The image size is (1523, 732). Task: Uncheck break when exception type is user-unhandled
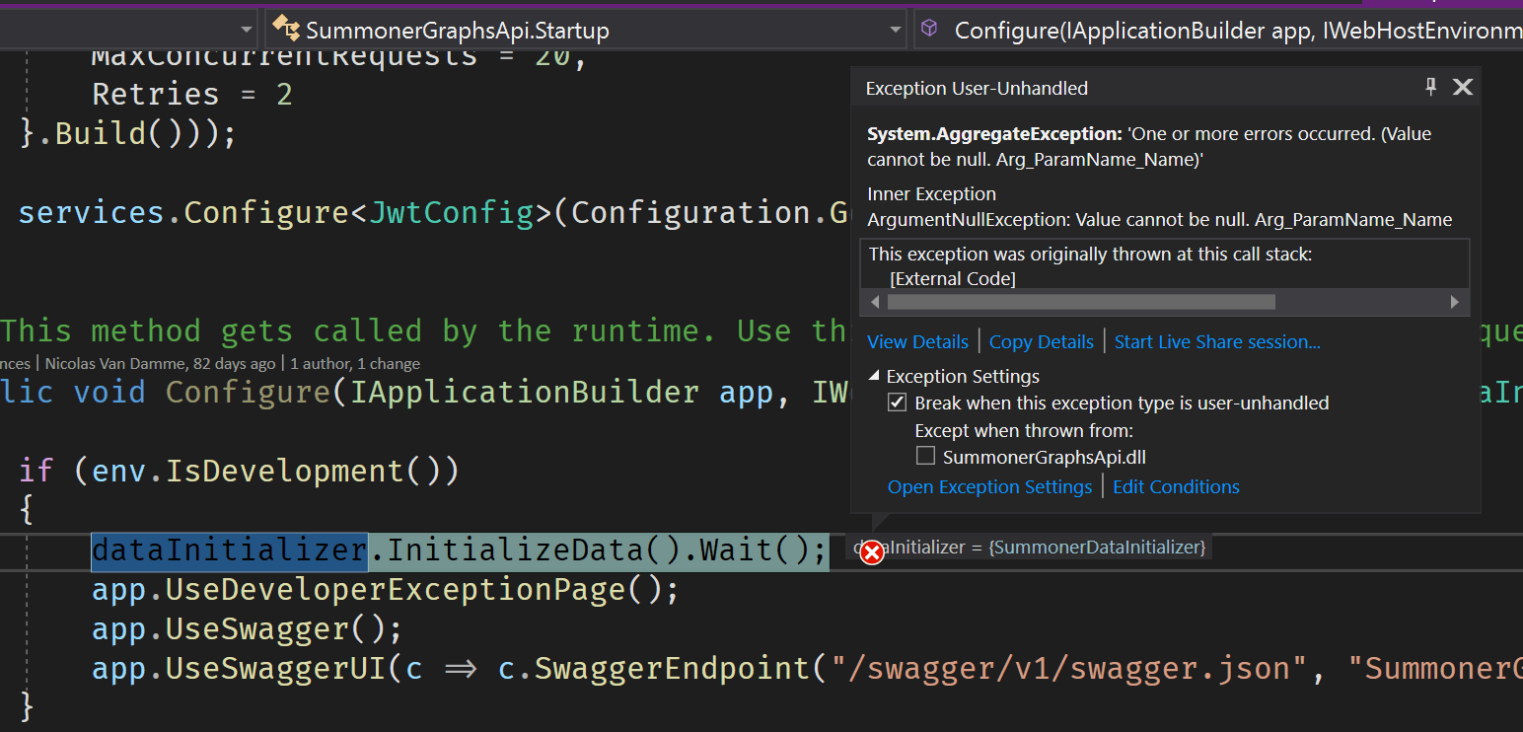(897, 402)
